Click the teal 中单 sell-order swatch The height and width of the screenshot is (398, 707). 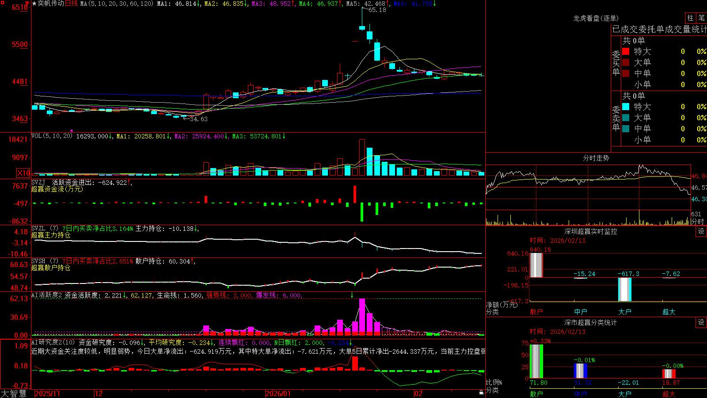[626, 129]
